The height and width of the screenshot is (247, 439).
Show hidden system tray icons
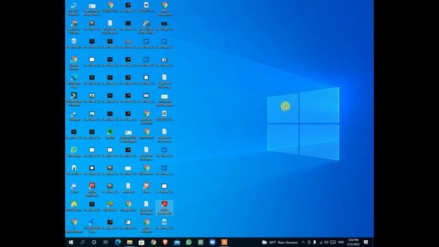pyautogui.click(x=303, y=242)
